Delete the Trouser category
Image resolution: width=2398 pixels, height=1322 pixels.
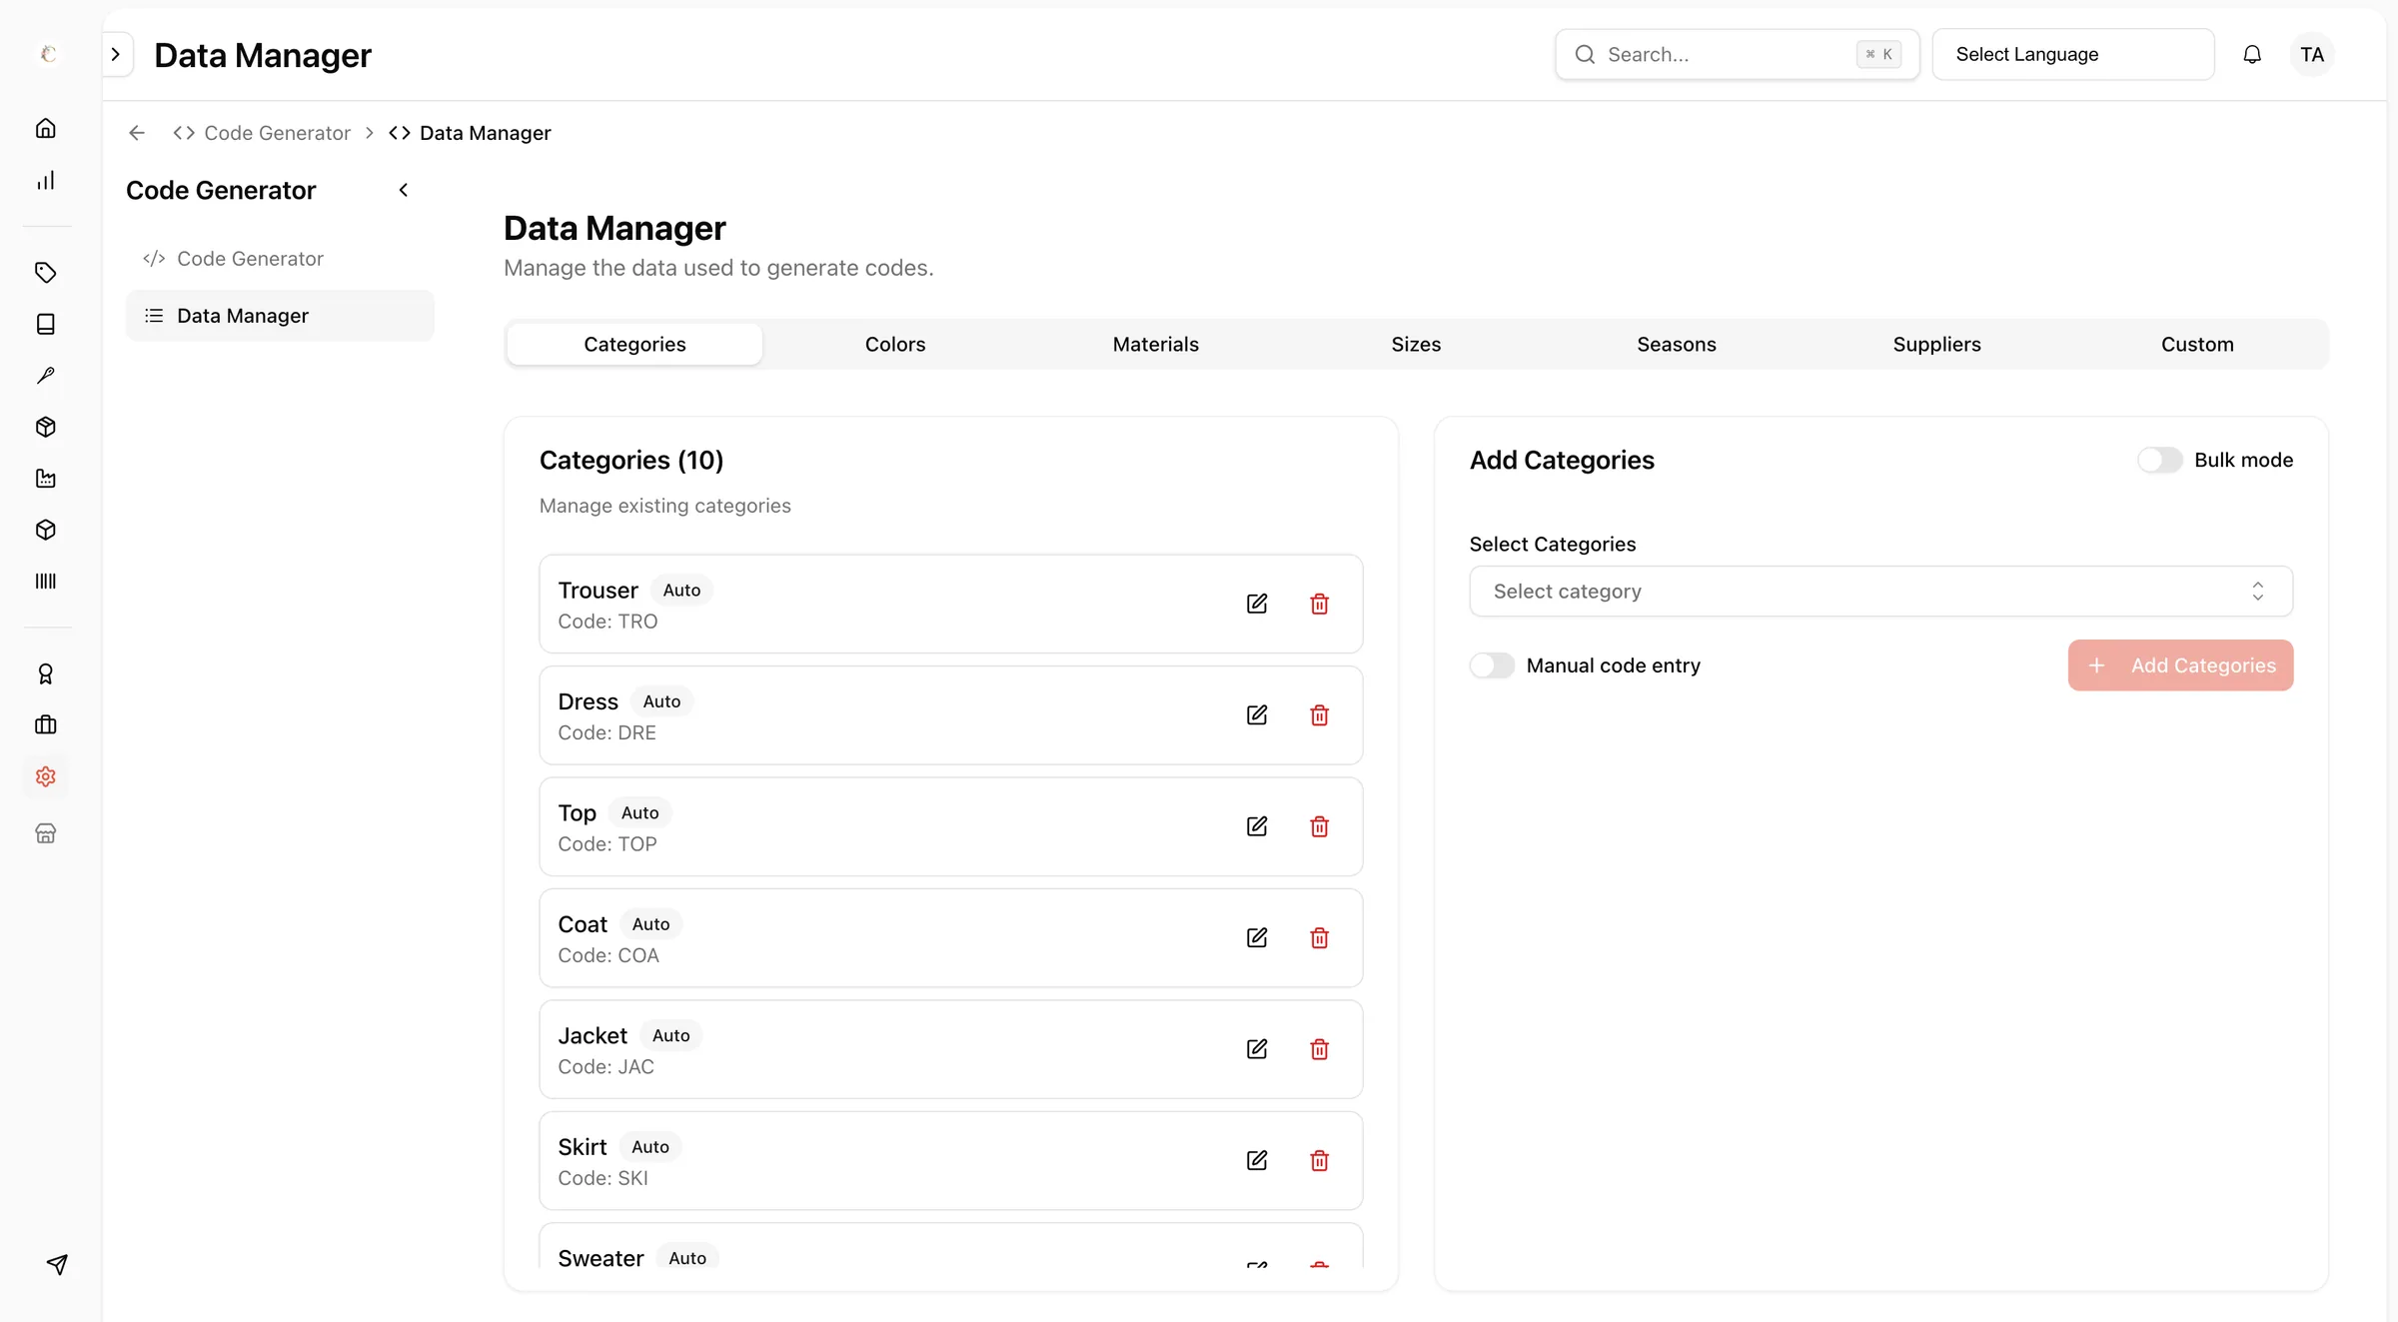pos(1319,604)
